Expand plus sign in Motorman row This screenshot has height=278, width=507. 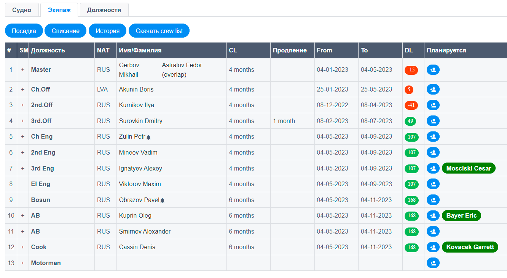(22, 263)
